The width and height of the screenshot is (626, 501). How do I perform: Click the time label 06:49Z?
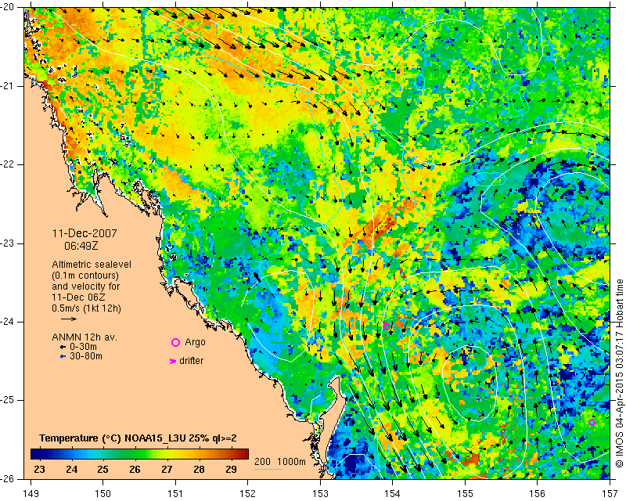coord(81,246)
